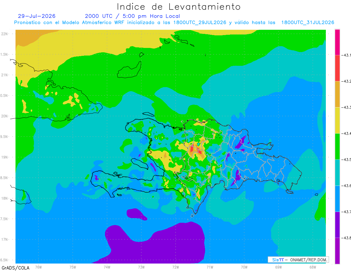Image resolution: width=351 pixels, height=271 pixels.
Task: Click the pink swatch atop the color legend
Action: pos(337,42)
